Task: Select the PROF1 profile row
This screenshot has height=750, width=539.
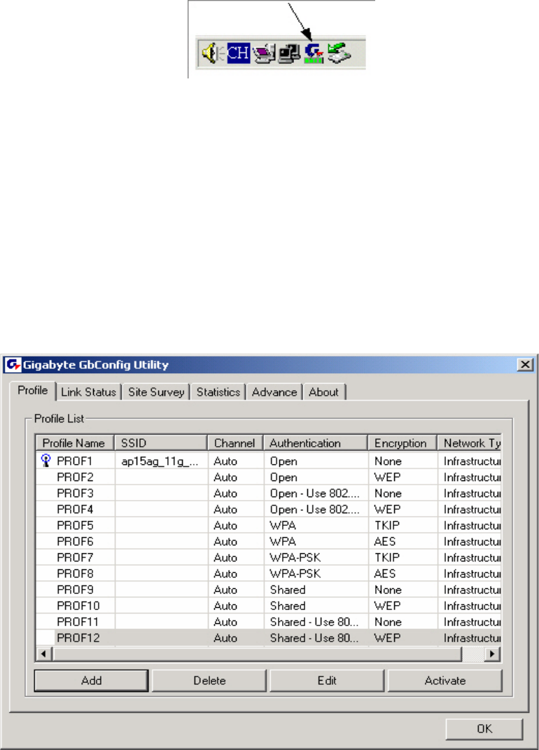Action: click(x=269, y=461)
